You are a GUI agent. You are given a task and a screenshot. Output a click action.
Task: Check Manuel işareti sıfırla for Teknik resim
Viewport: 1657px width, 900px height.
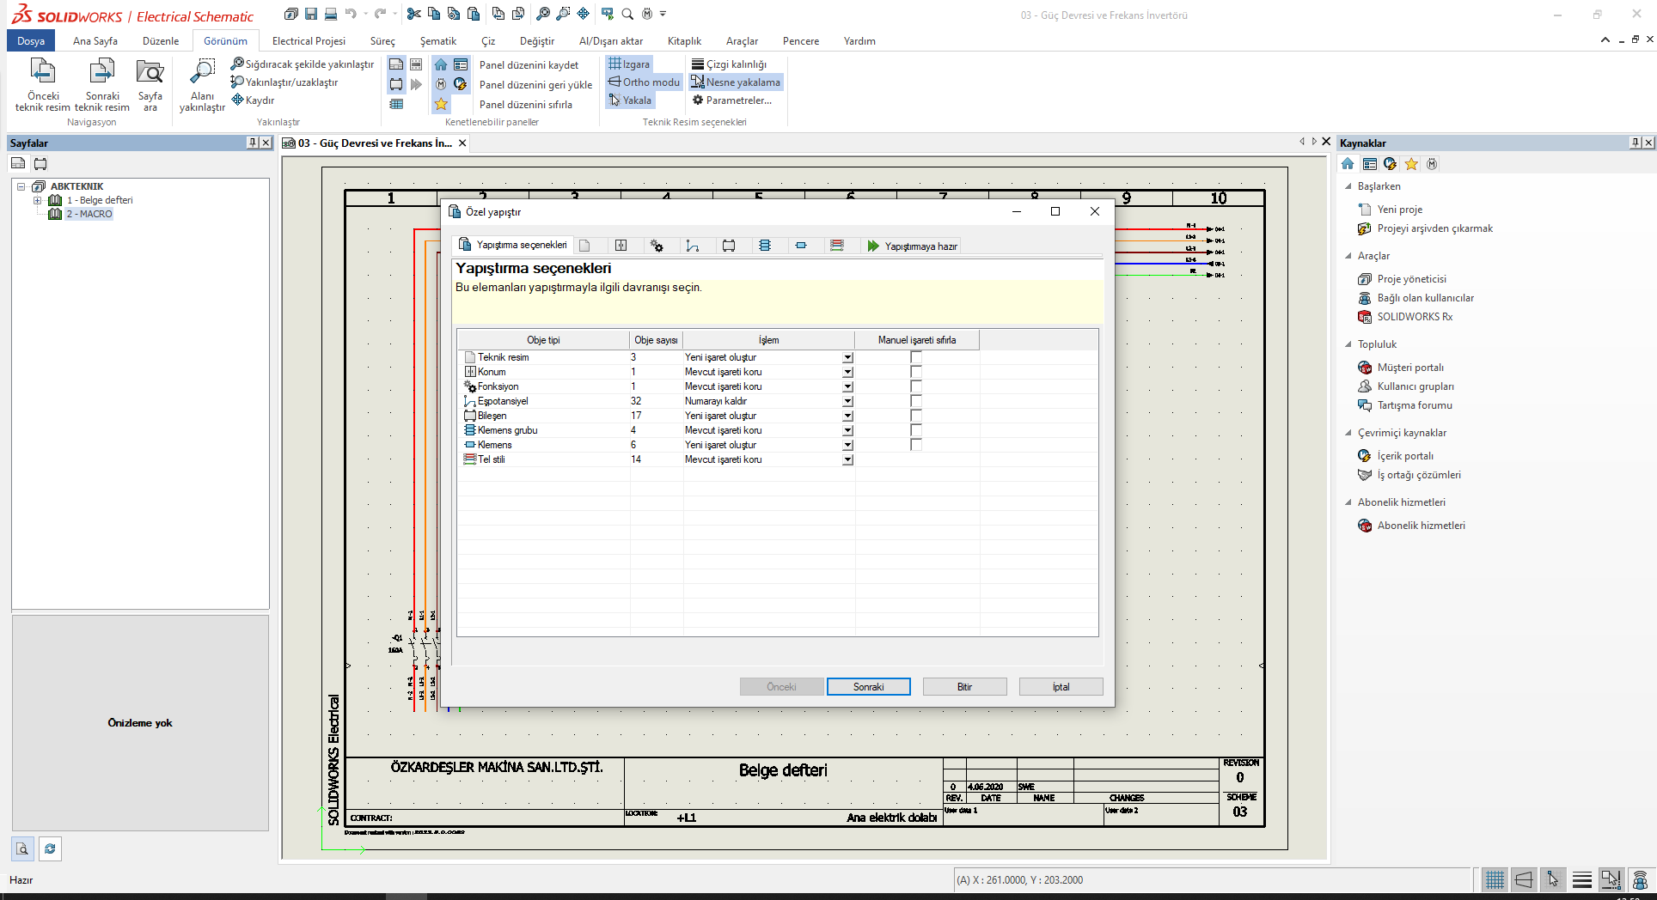[x=916, y=357]
